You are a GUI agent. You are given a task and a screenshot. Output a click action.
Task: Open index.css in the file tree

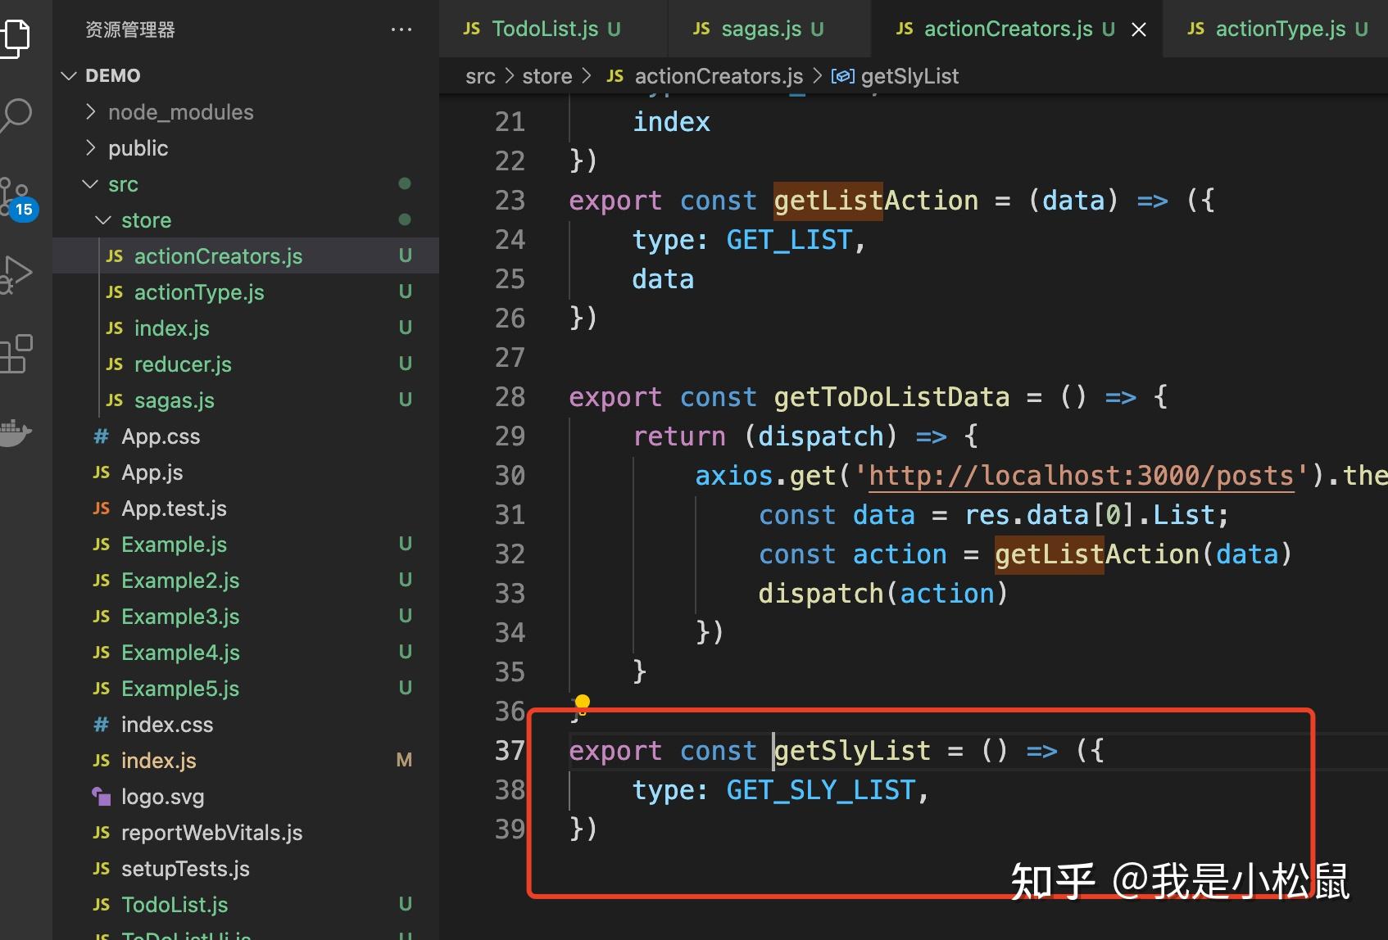coord(246,725)
